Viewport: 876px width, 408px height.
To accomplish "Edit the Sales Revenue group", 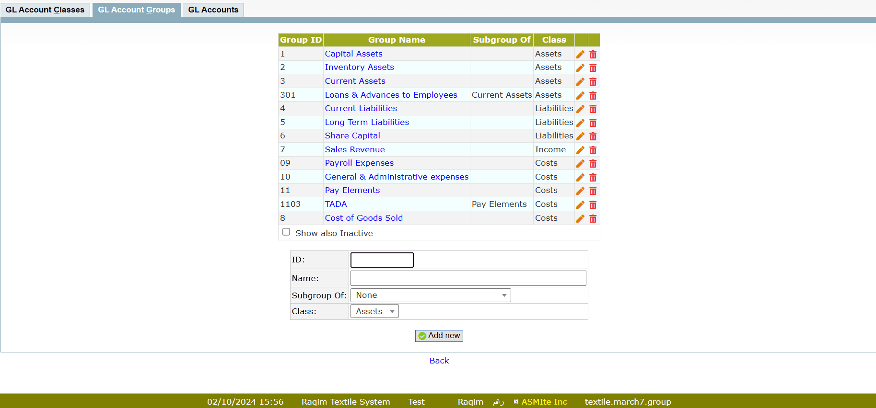I will (x=580, y=150).
